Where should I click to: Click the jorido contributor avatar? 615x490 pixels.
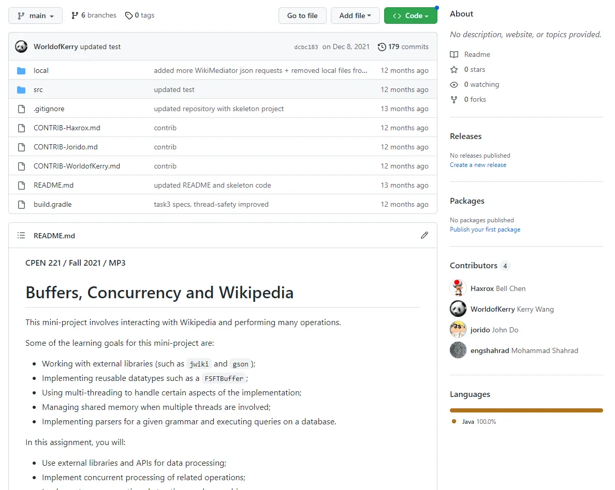click(x=458, y=330)
